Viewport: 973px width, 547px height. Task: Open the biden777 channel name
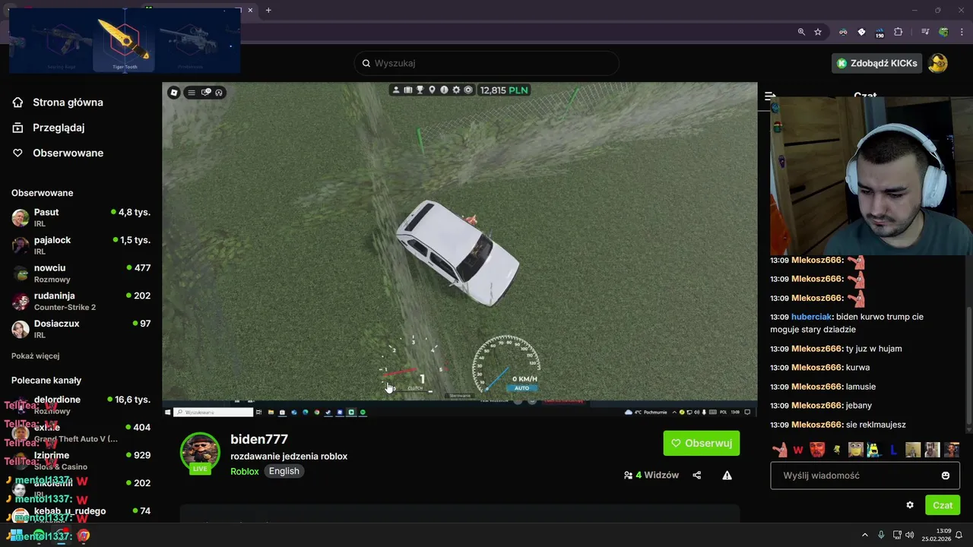click(x=259, y=439)
